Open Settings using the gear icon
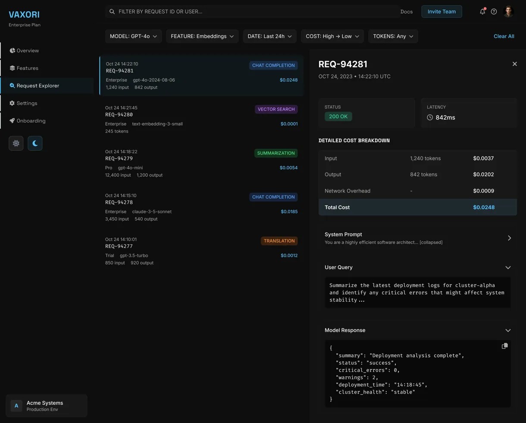The height and width of the screenshot is (423, 526). (x=13, y=103)
